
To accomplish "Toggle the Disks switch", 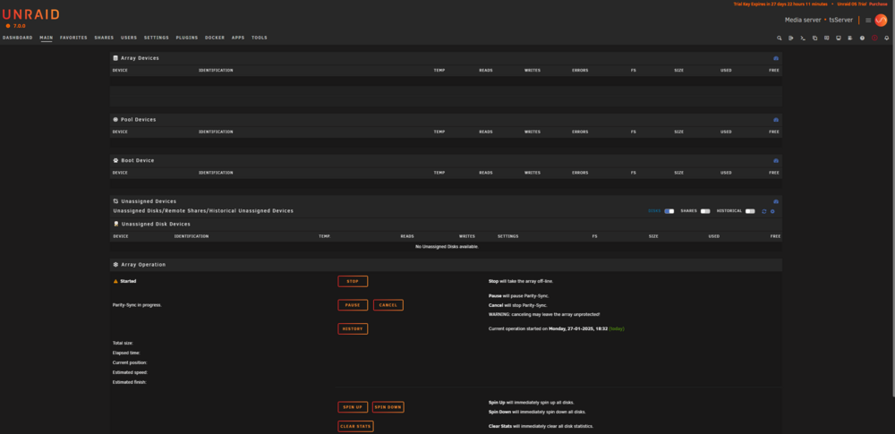I will (669, 211).
